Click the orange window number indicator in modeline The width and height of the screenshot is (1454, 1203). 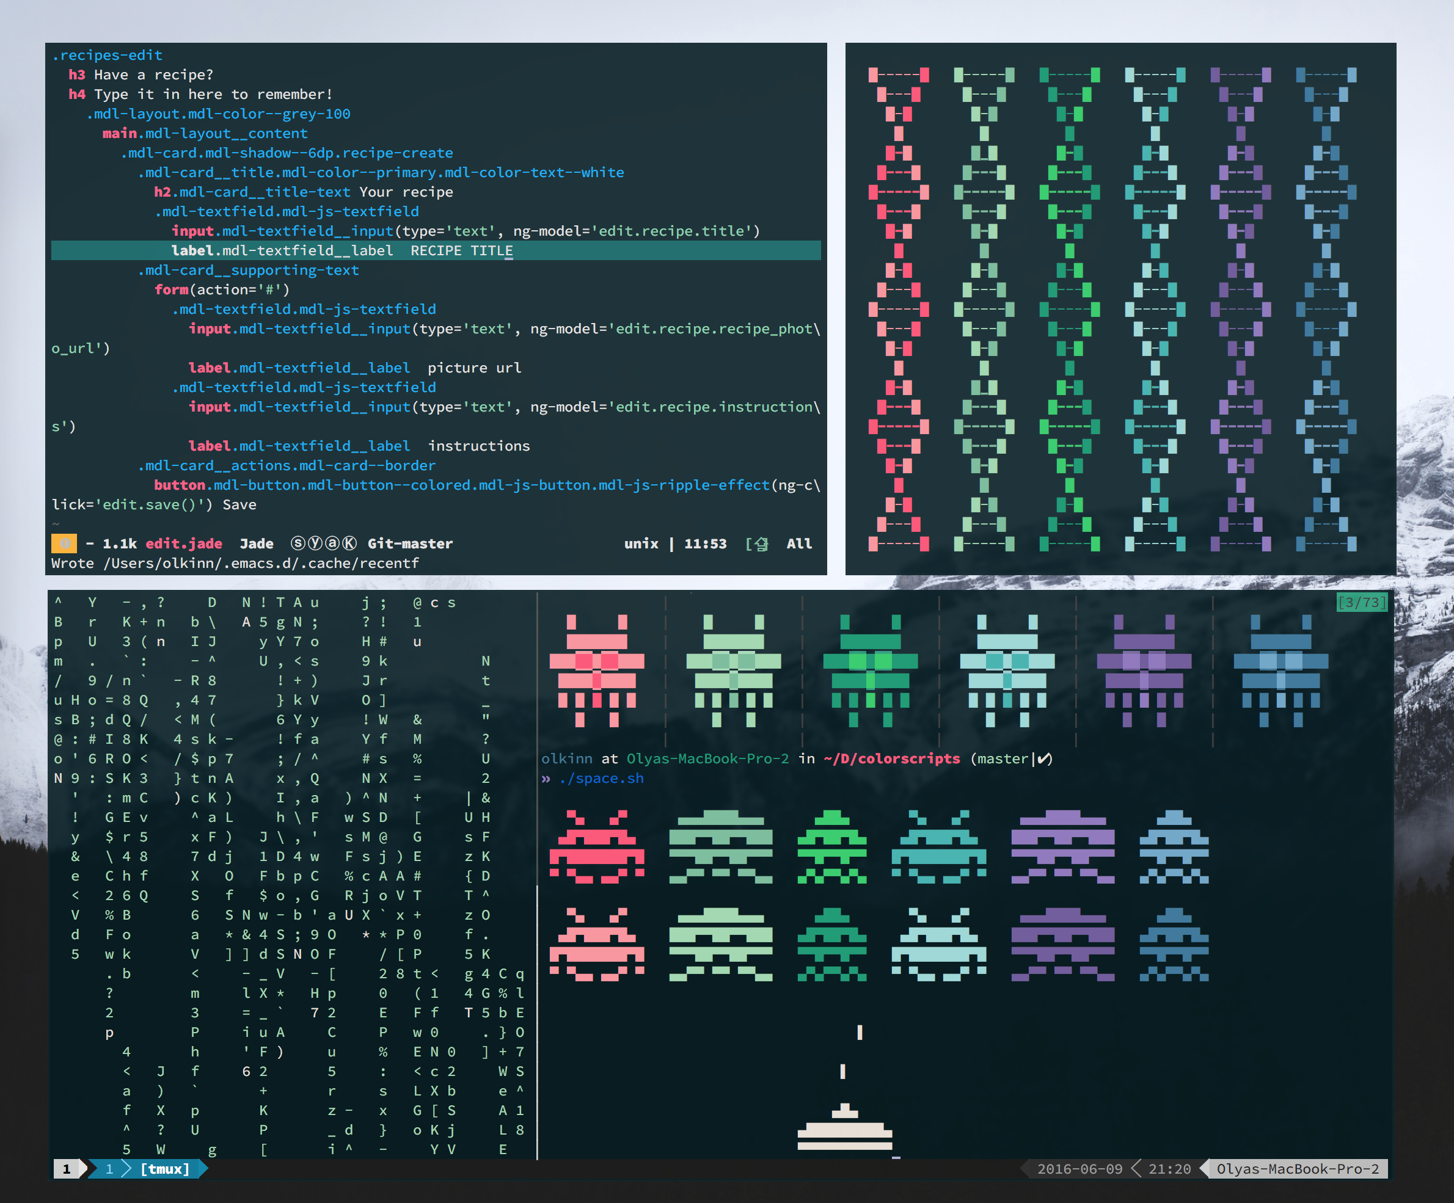click(x=64, y=543)
